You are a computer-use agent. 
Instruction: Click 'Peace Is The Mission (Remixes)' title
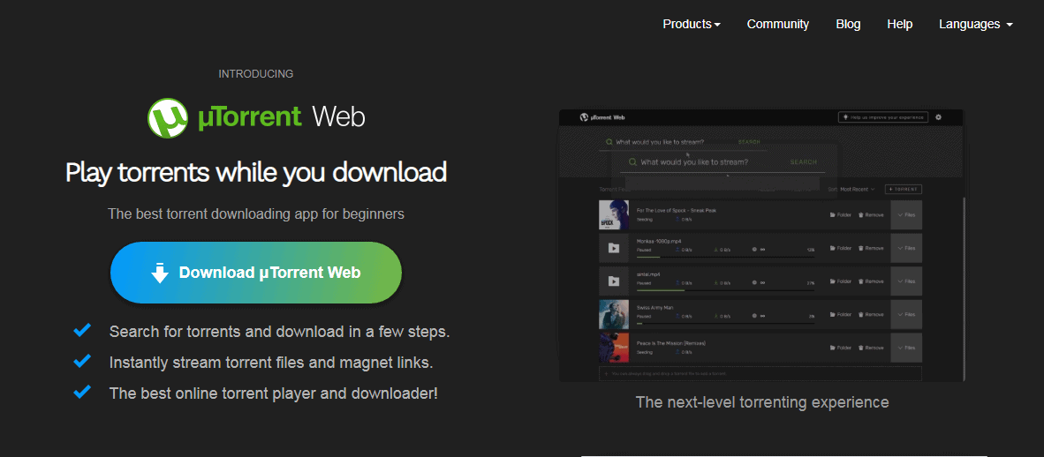click(x=670, y=343)
